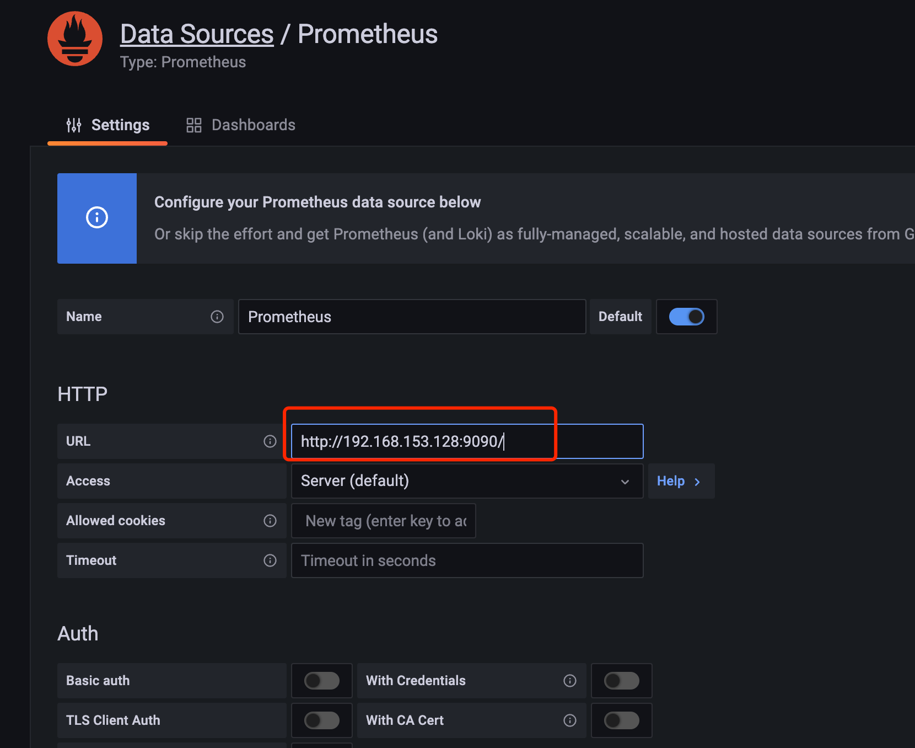Enable the With Credentials toggle

coord(622,681)
